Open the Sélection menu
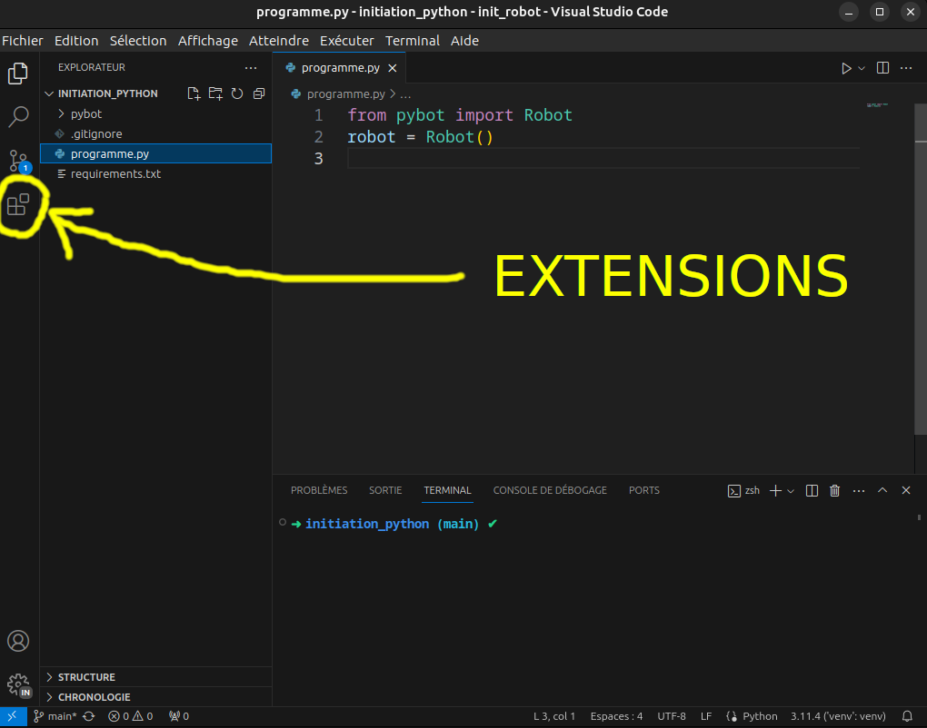 [x=138, y=41]
